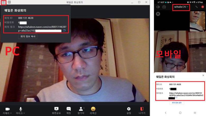The height and width of the screenshot is (116, 206).
Task: Switch camera using mobile camera icon
Action: [x=164, y=7]
